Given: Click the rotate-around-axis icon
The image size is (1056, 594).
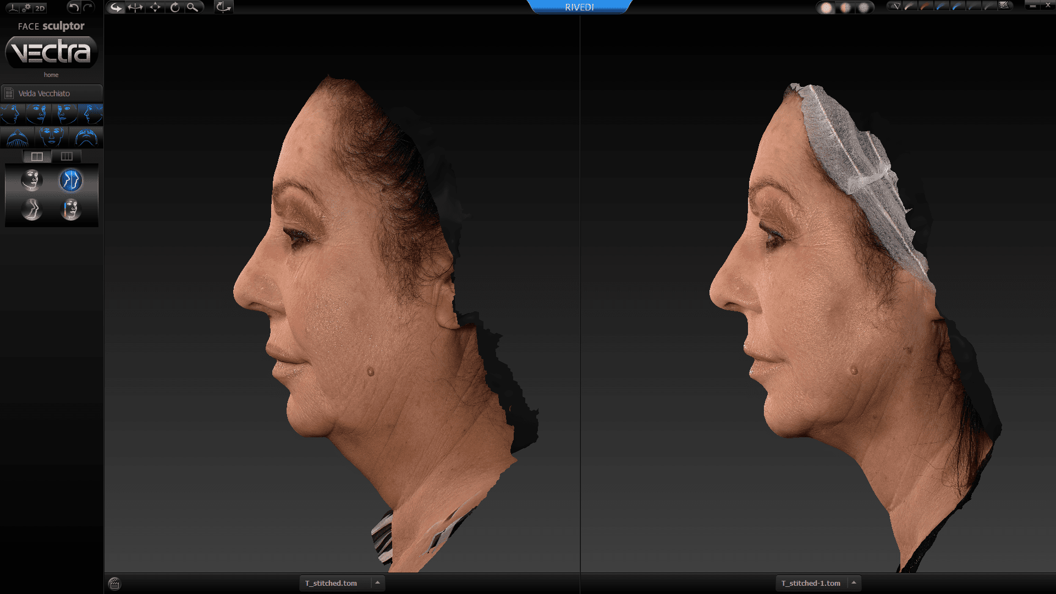Looking at the screenshot, I should 223,7.
